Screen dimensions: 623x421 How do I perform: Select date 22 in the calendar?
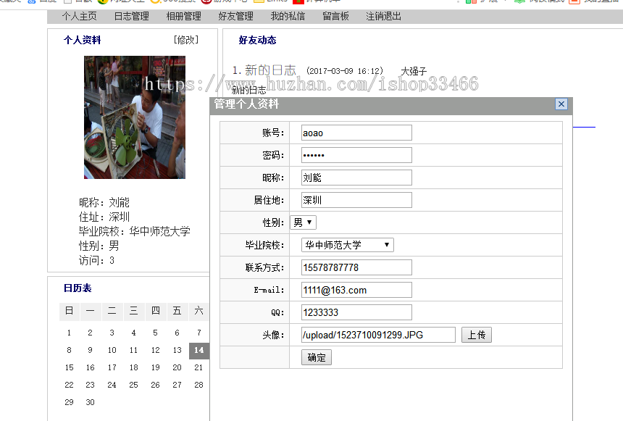[69, 385]
